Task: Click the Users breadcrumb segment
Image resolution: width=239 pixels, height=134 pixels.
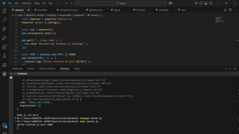Action: coord(20,15)
